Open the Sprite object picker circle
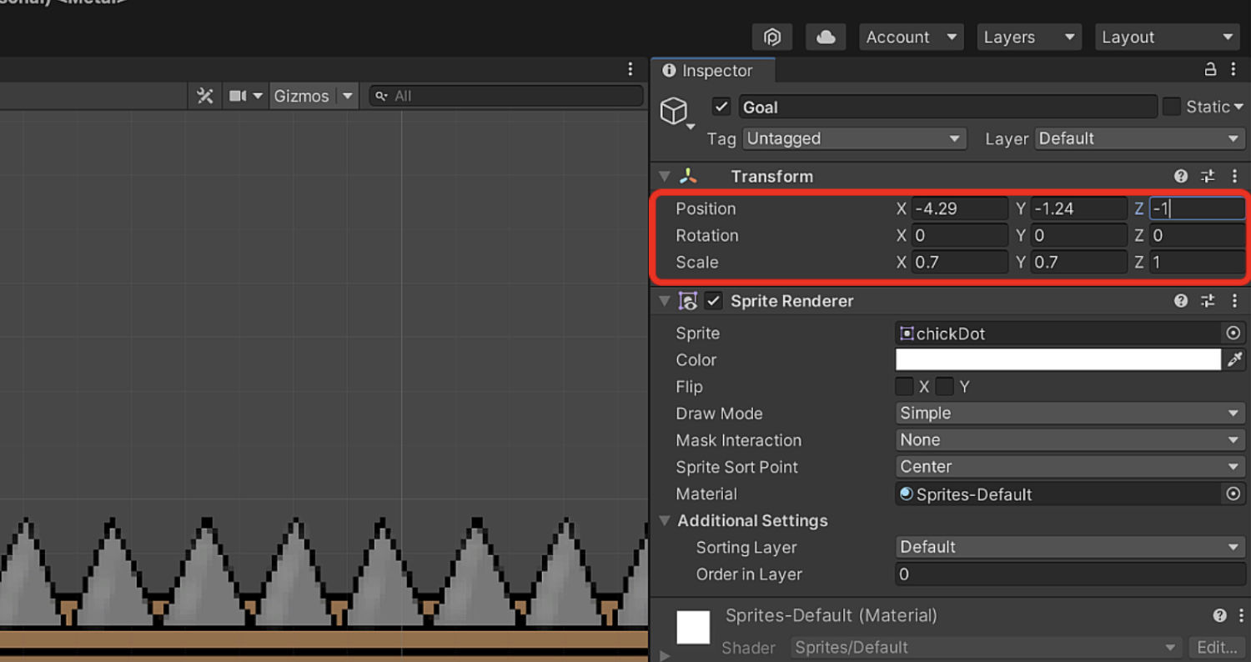Viewport: 1251px width, 662px height. [x=1233, y=334]
